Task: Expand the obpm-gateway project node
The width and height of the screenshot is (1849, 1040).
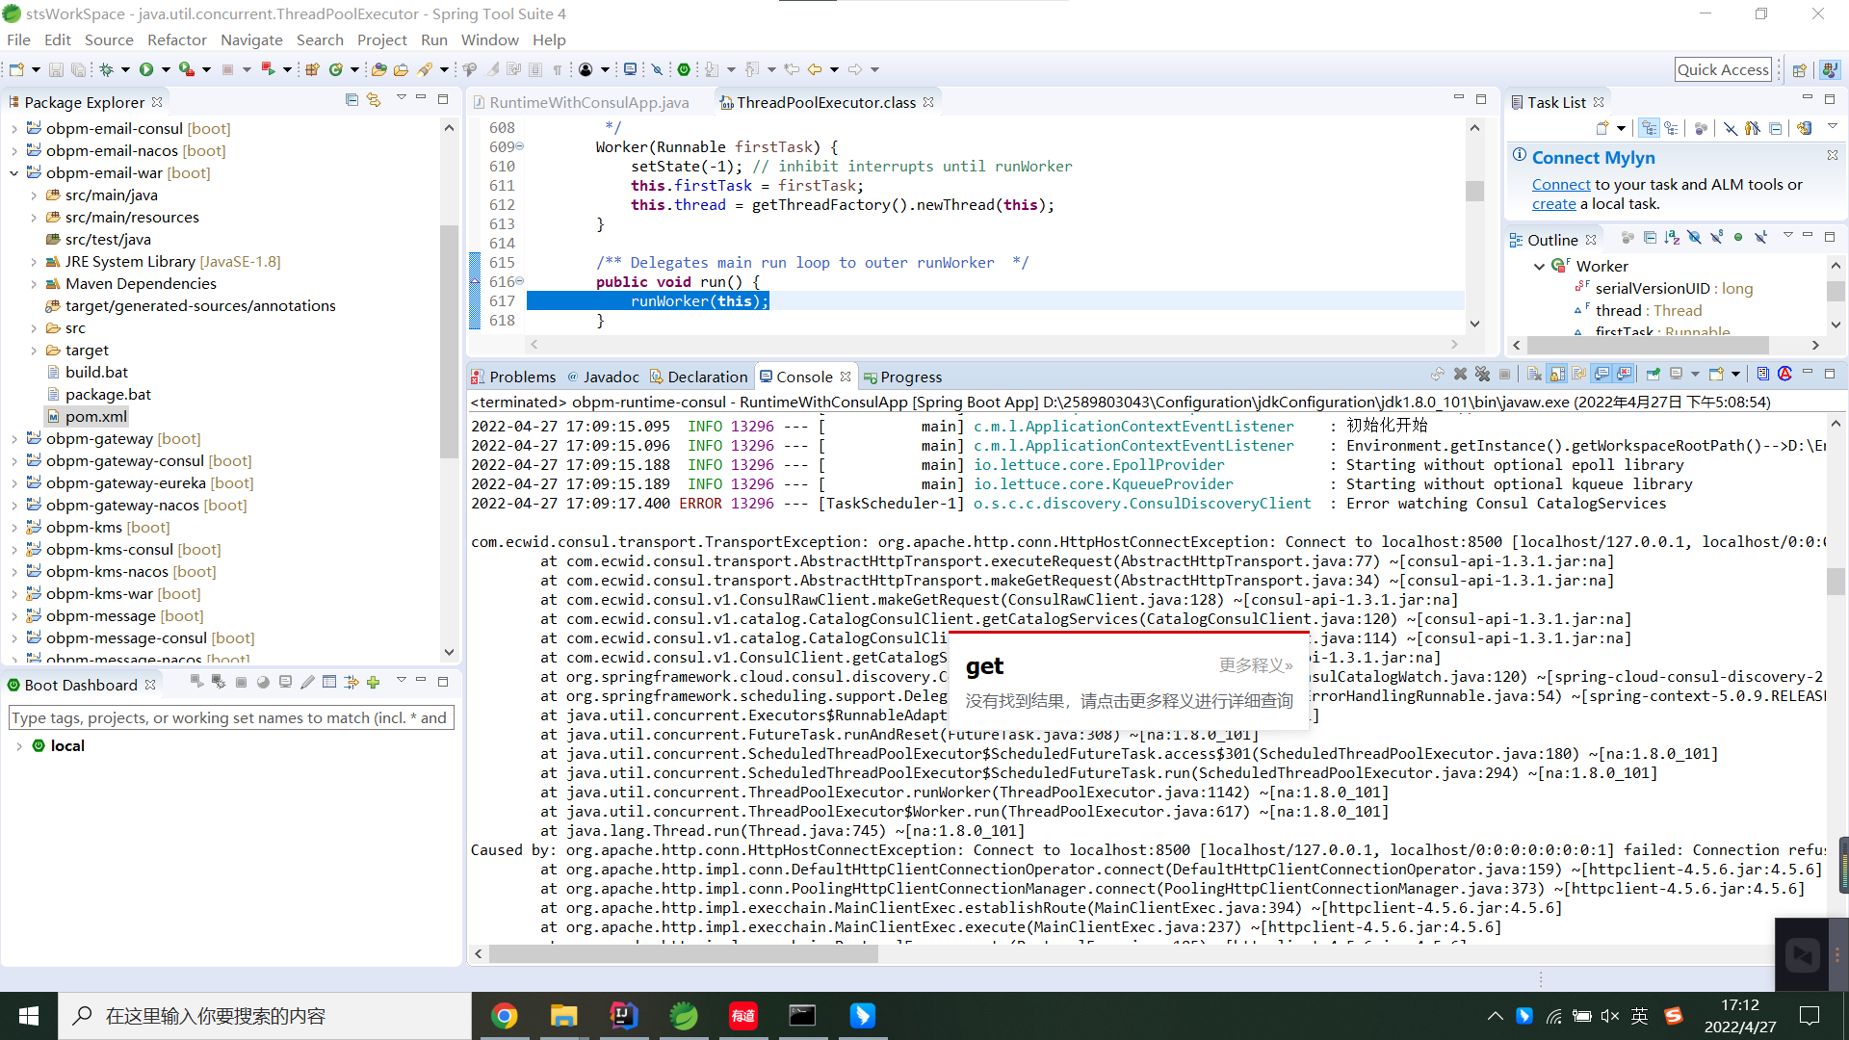Action: point(14,439)
